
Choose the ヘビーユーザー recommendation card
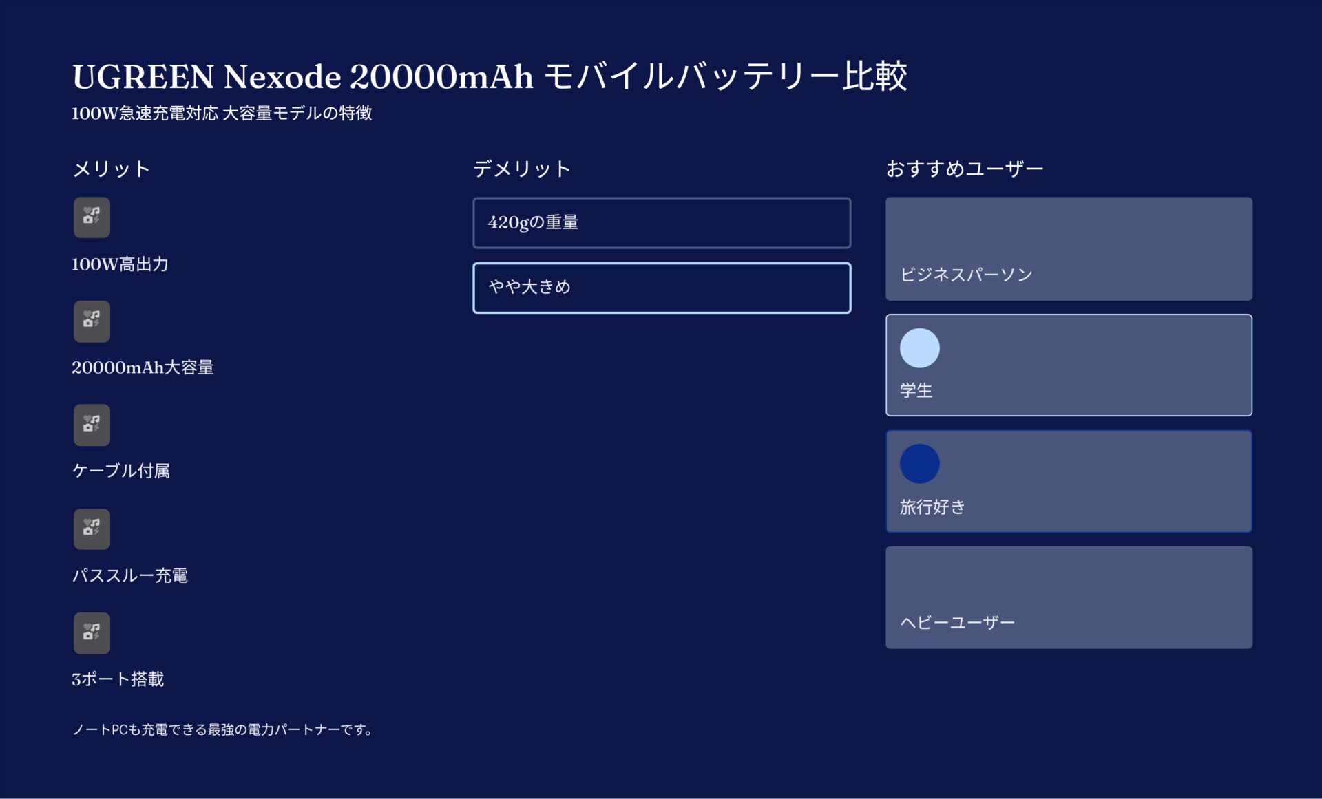pos(1069,597)
